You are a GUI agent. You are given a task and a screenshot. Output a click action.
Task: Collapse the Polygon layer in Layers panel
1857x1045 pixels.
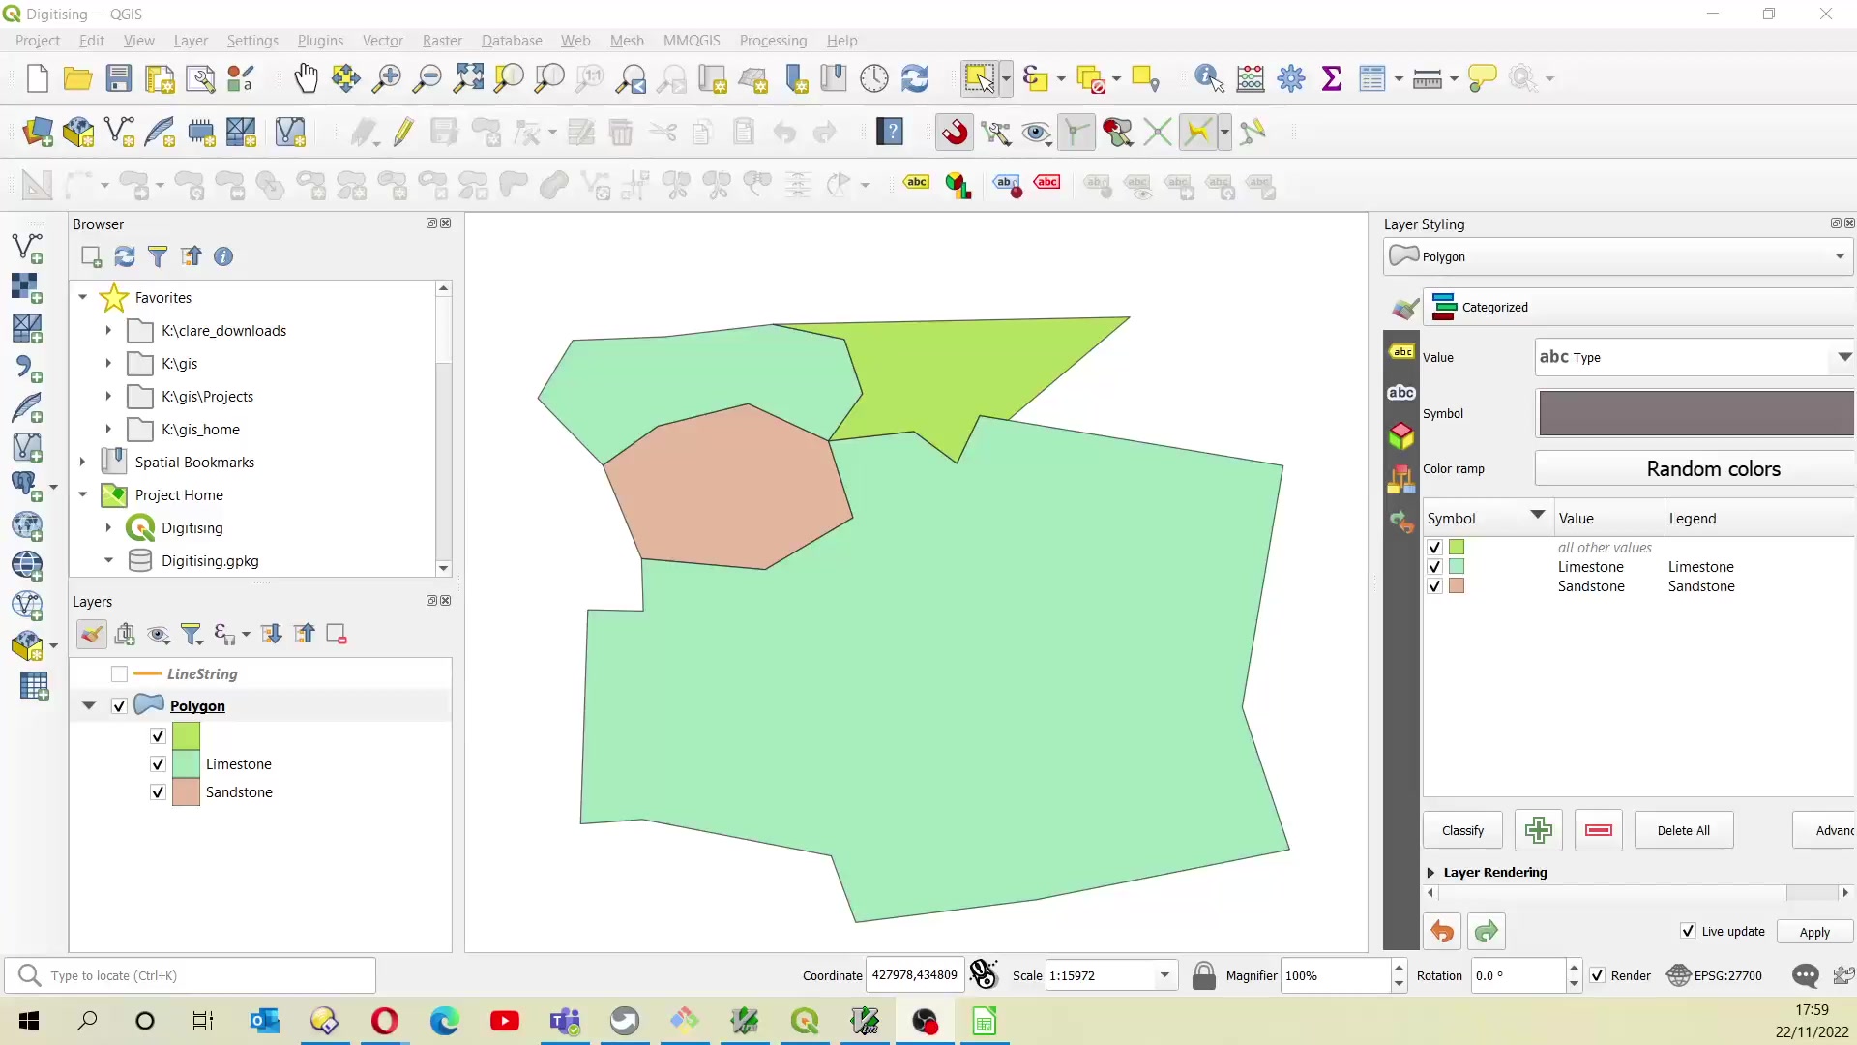(88, 705)
